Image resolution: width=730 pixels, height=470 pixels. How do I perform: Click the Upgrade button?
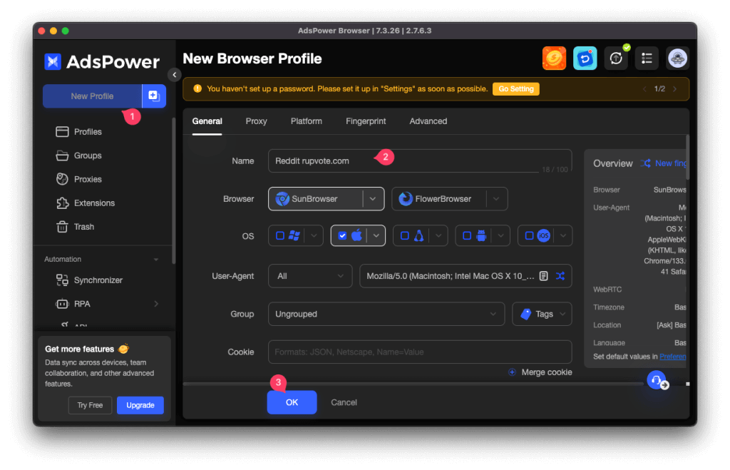[x=140, y=405]
